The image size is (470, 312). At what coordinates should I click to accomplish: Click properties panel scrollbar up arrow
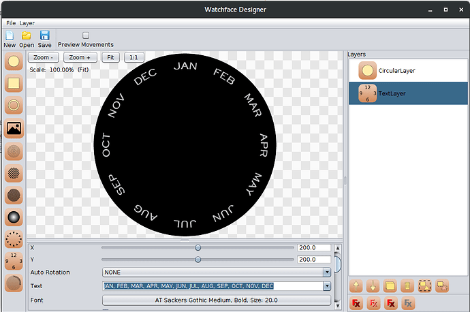point(337,248)
